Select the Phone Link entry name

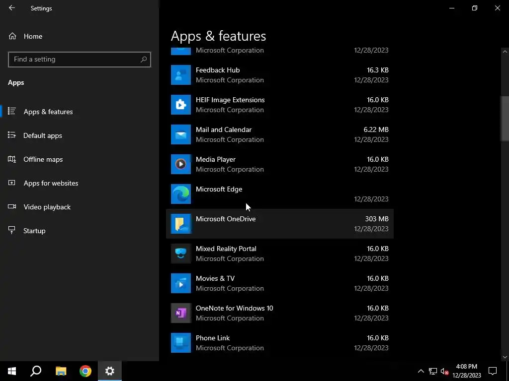point(213,338)
